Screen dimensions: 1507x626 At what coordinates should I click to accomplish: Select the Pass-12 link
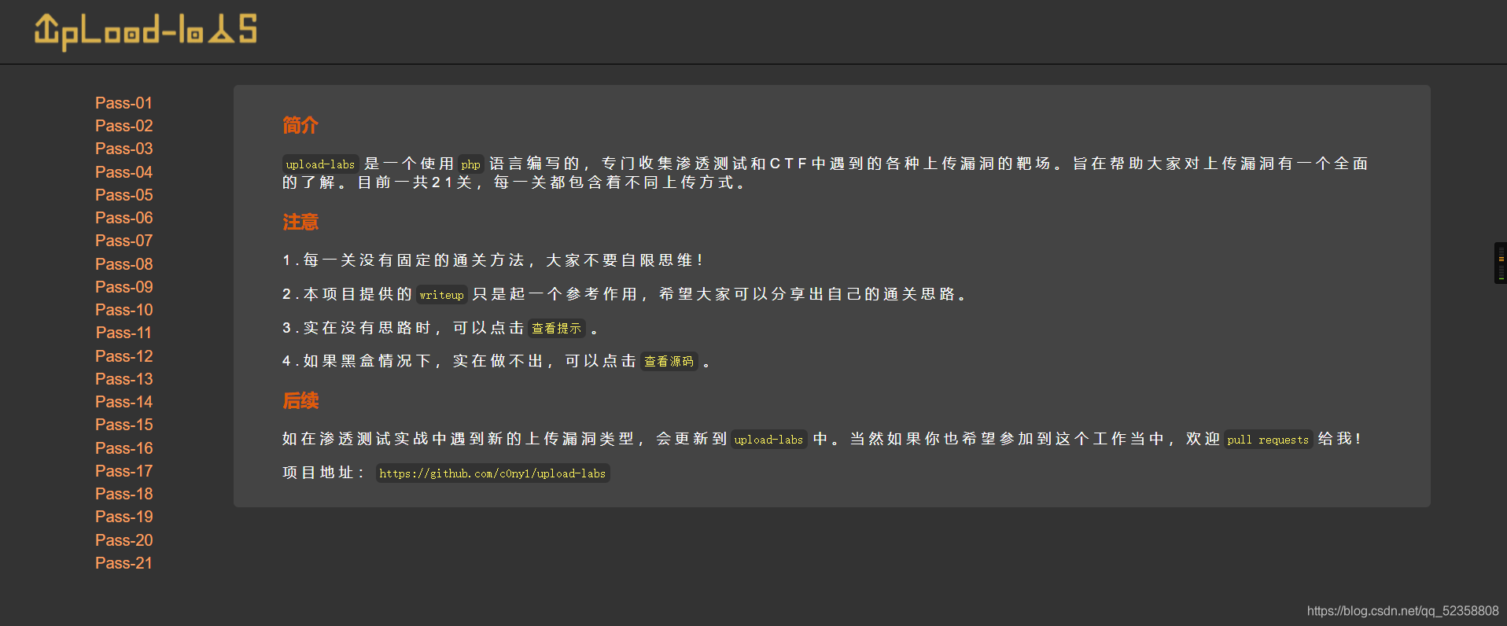coord(123,356)
